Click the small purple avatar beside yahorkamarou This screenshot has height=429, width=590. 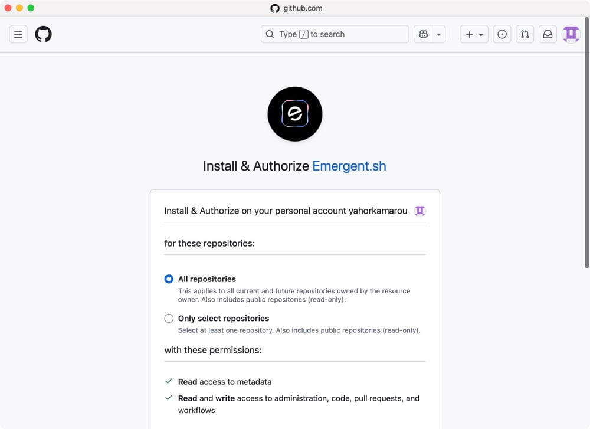pos(419,211)
